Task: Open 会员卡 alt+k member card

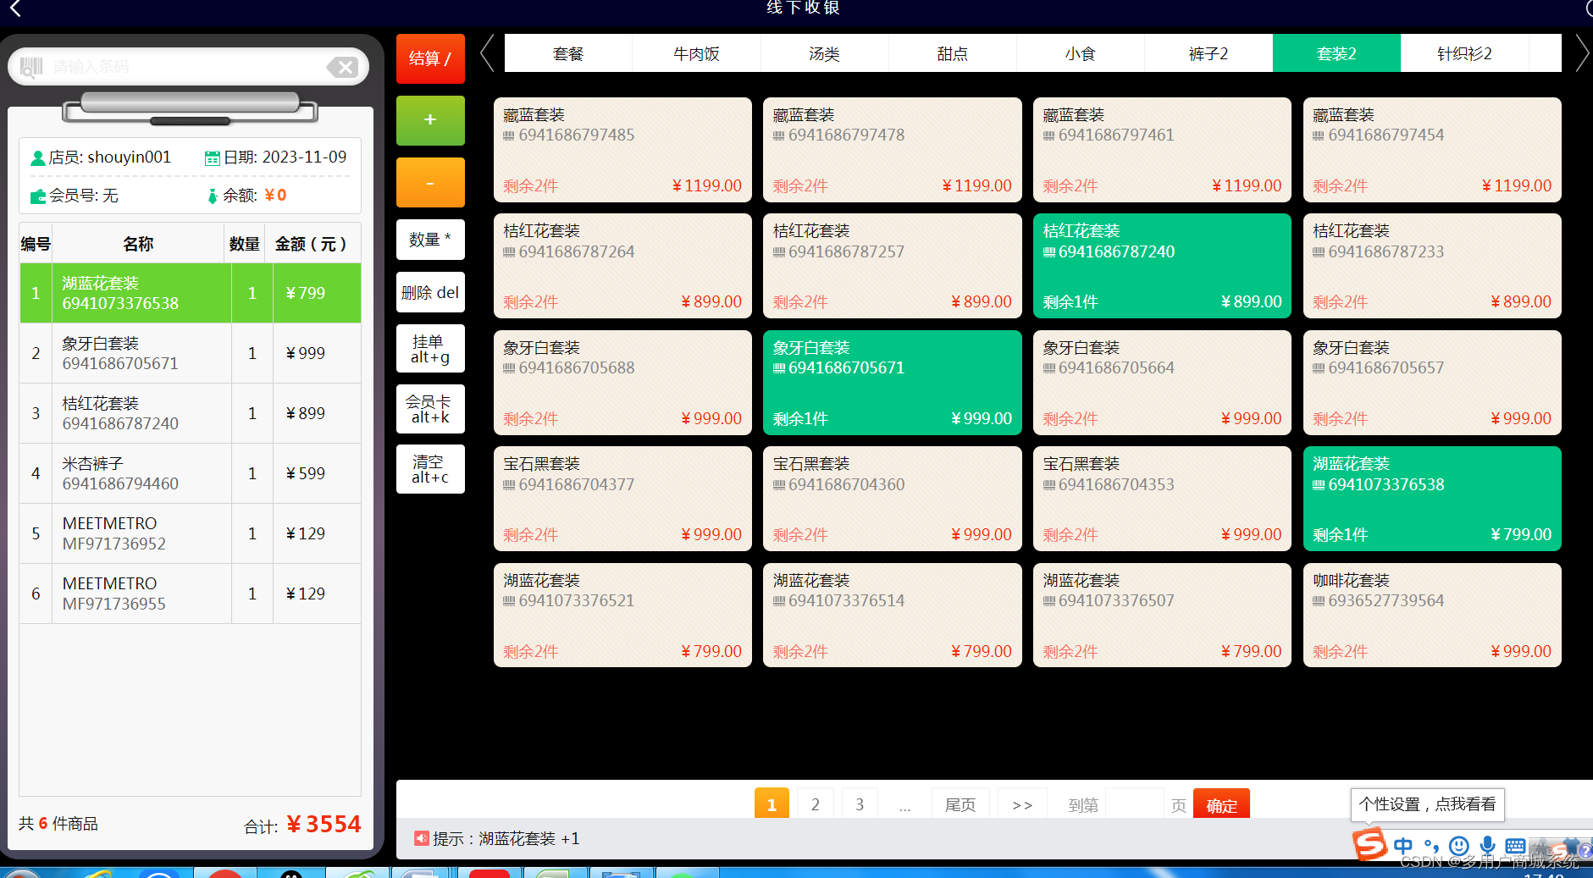Action: [430, 409]
